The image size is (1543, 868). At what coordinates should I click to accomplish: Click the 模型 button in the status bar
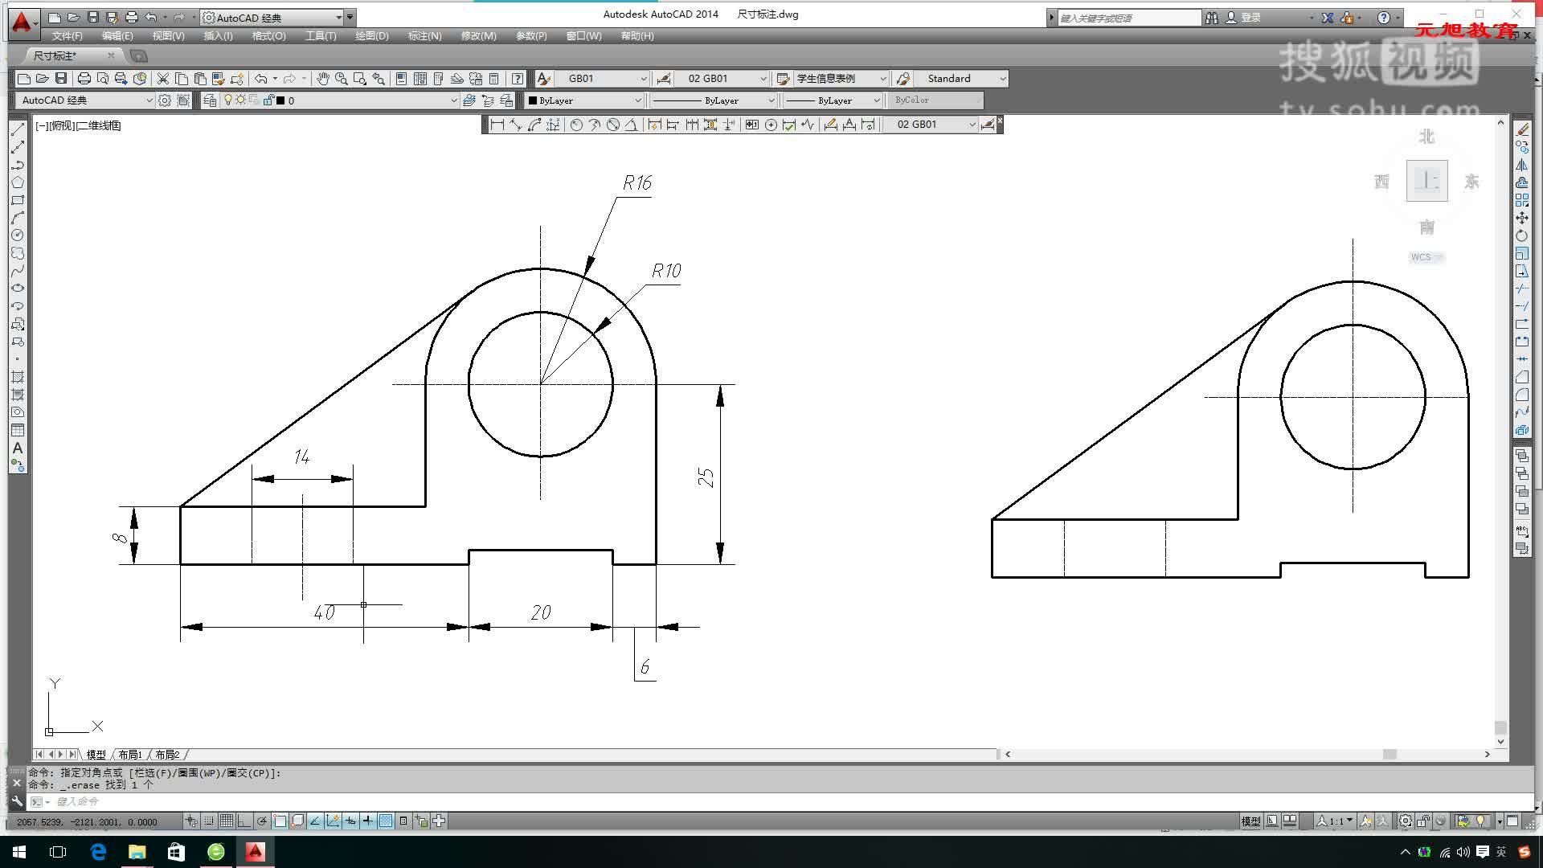click(1250, 821)
